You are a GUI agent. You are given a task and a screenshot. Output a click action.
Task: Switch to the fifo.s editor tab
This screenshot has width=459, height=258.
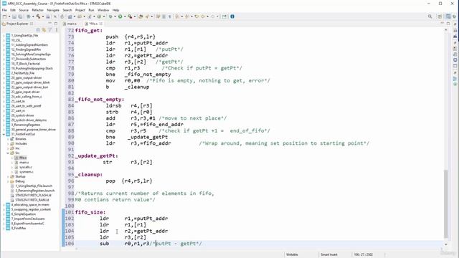[x=94, y=24]
